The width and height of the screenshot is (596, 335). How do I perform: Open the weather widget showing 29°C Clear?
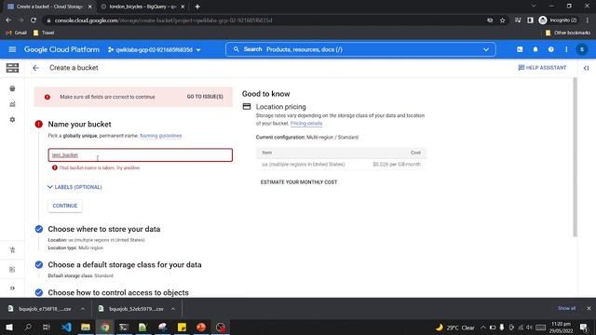pos(455,327)
